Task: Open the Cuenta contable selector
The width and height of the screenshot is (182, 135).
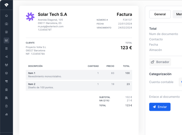Action: (x=180, y=82)
